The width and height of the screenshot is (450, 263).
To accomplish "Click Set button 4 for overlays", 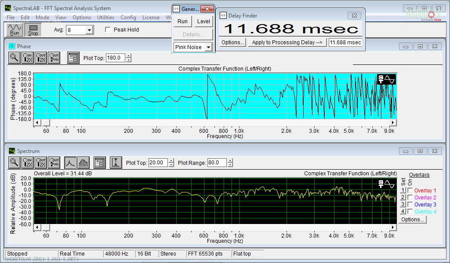I will coord(403,211).
